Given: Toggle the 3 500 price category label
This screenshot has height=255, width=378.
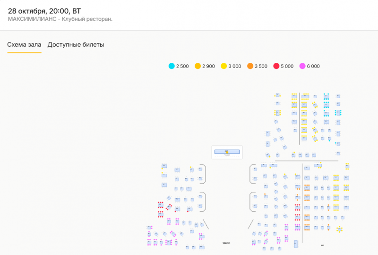Looking at the screenshot, I should [261, 66].
